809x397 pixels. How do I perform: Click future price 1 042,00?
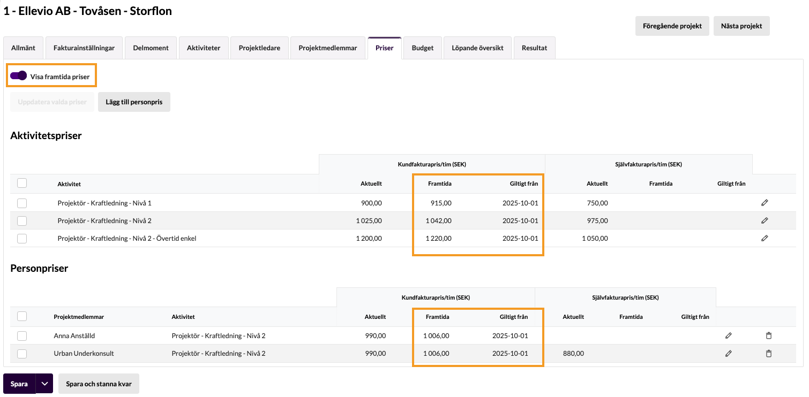(439, 220)
